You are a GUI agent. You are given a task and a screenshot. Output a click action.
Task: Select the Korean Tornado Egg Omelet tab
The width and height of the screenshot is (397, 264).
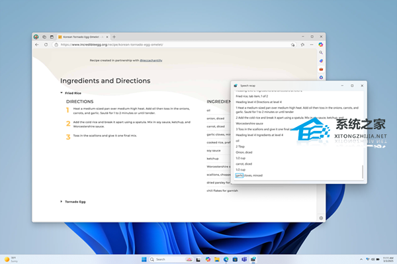83,37
